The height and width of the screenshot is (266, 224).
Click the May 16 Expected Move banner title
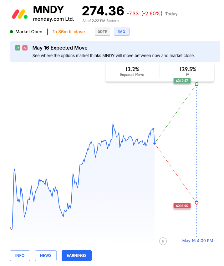[x=60, y=48]
